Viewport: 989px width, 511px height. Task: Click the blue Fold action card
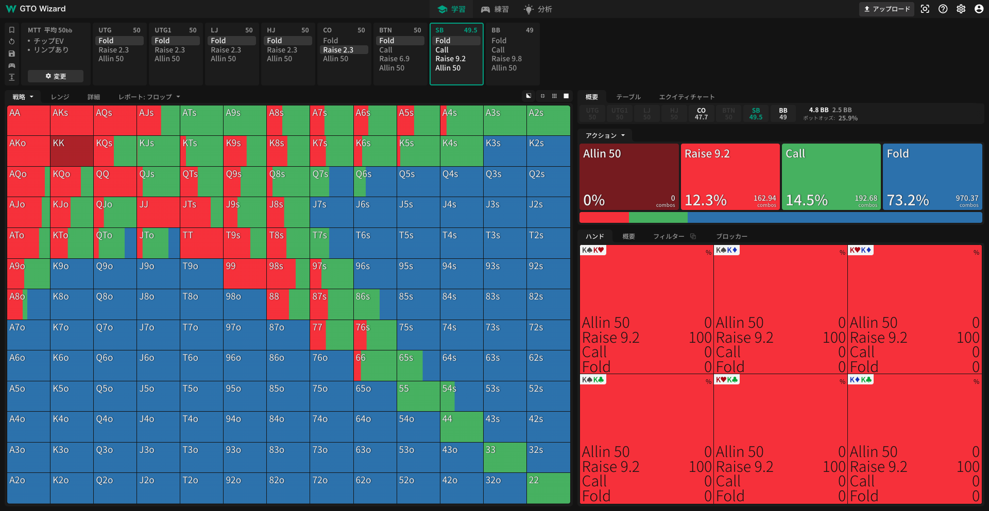(932, 177)
